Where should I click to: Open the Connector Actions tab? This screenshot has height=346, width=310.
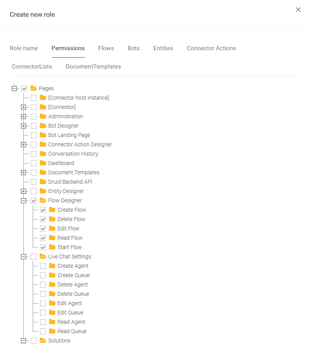point(211,48)
